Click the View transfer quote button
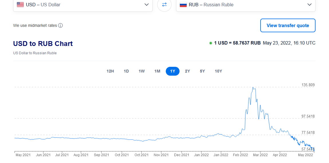 click(288, 25)
